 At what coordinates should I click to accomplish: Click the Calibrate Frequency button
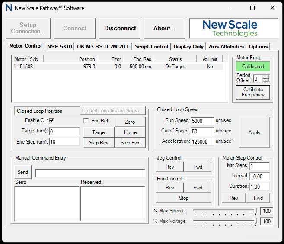pyautogui.click(x=253, y=92)
